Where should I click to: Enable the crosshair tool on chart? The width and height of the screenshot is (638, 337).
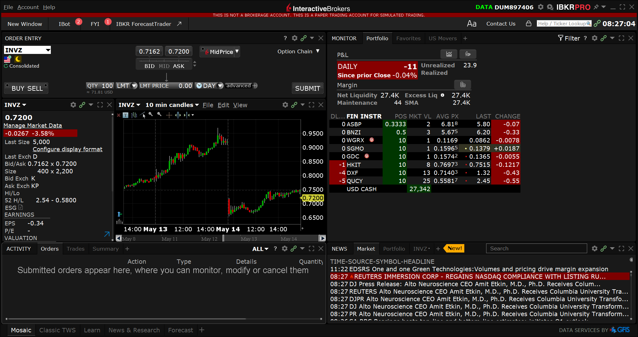[x=169, y=115]
